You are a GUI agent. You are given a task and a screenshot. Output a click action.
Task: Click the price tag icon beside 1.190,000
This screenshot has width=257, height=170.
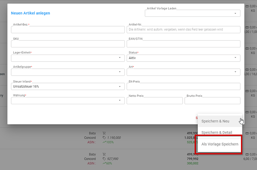coord(104,137)
